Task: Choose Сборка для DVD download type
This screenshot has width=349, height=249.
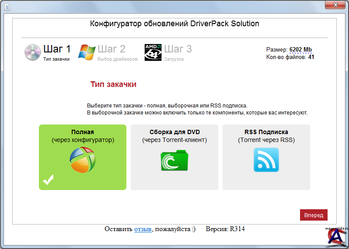Action: [x=174, y=136]
